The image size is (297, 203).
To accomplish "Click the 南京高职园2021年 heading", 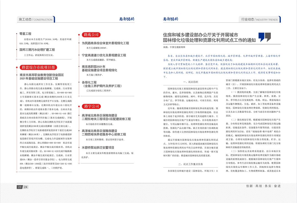I will 94,67.
